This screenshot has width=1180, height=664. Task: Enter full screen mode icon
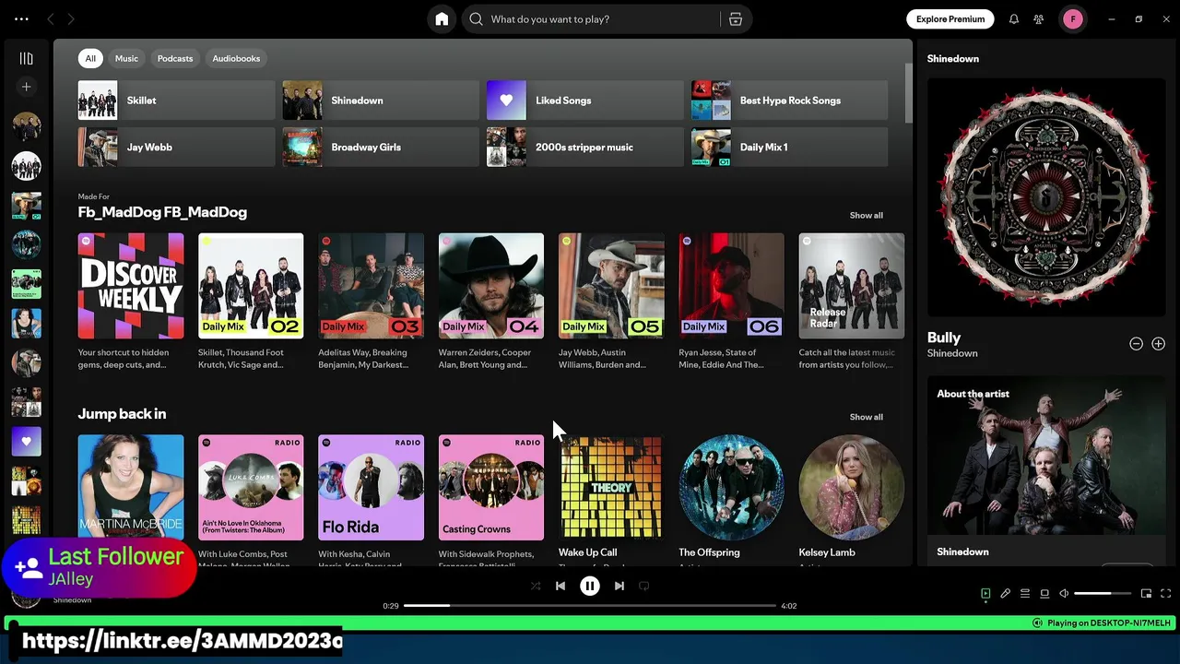1165,594
